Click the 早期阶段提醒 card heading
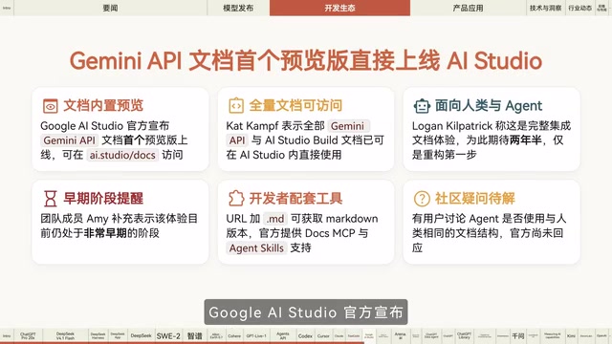Viewport: 612px width, 344px height. pyautogui.click(x=103, y=199)
